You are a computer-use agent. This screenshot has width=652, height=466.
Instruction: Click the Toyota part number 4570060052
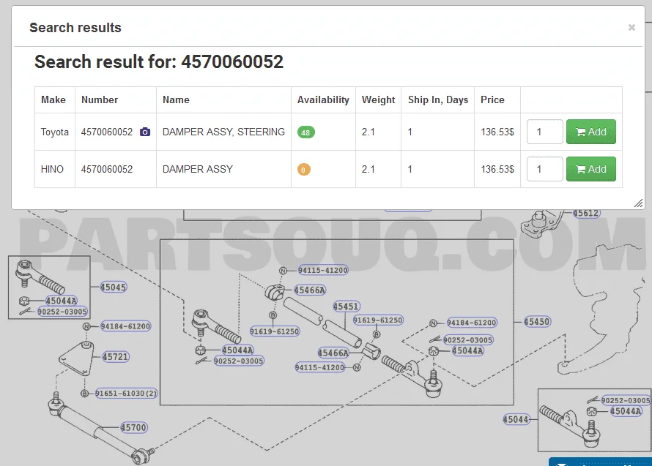[x=107, y=132]
